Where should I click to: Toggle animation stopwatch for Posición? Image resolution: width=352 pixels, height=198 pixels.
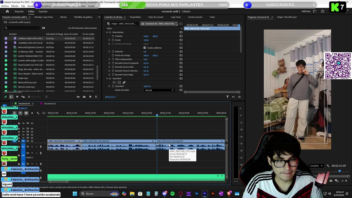point(113,36)
